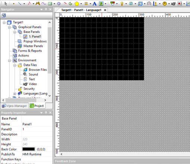
Task: Select the Image insertion tool
Action: 101,4
